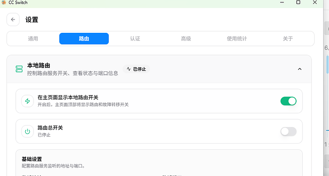Screen dimensions: 329x176
Task: Click the 基础设置 heading
Action: 31,159
